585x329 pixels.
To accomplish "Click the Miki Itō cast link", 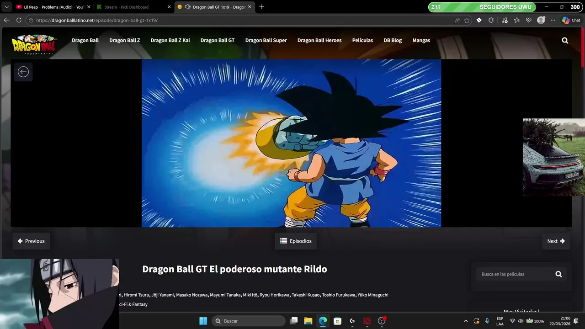I will tap(250, 295).
